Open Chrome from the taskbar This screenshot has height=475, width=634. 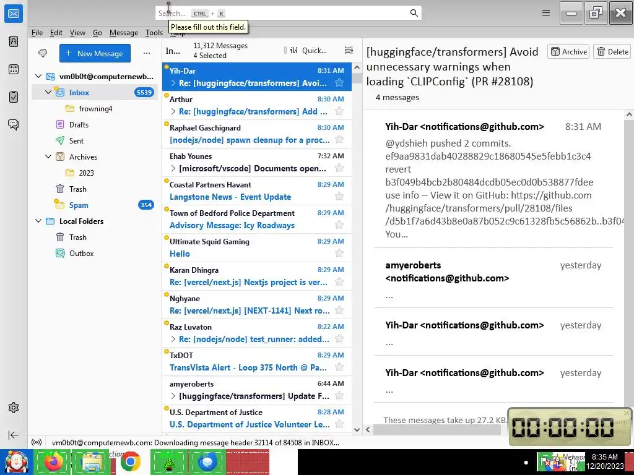[x=130, y=462]
